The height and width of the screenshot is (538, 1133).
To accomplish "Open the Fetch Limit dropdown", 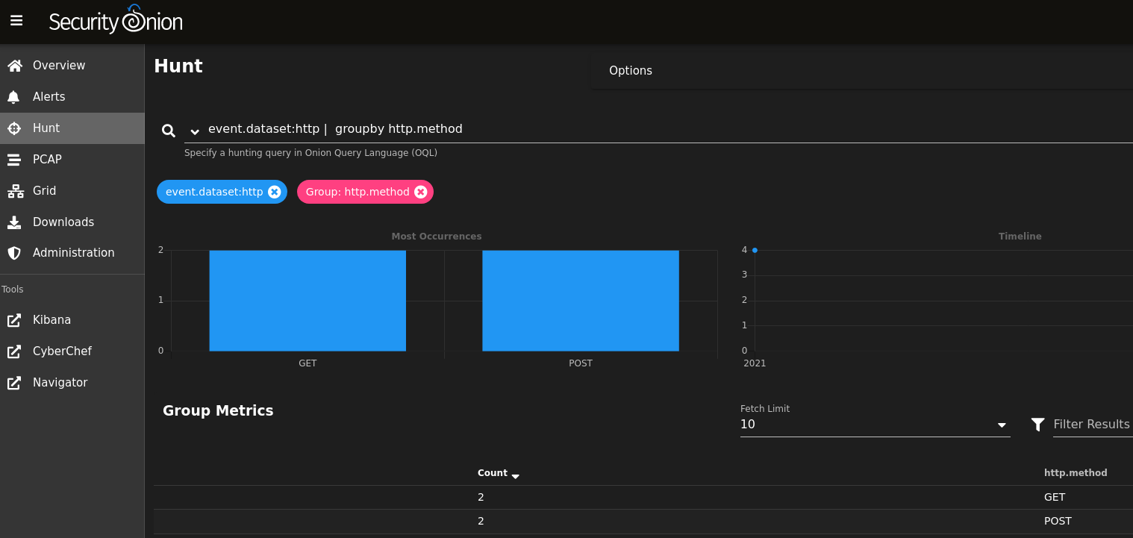I will 875,425.
